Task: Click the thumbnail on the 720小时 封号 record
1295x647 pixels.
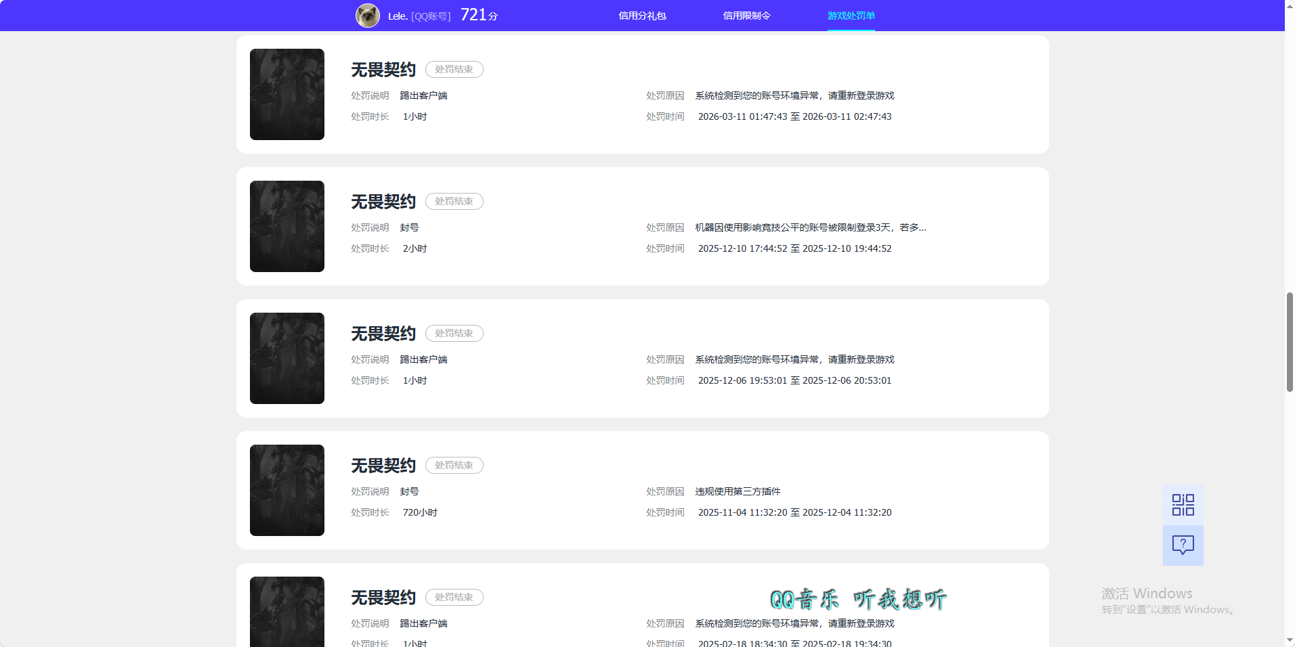Action: click(x=286, y=490)
